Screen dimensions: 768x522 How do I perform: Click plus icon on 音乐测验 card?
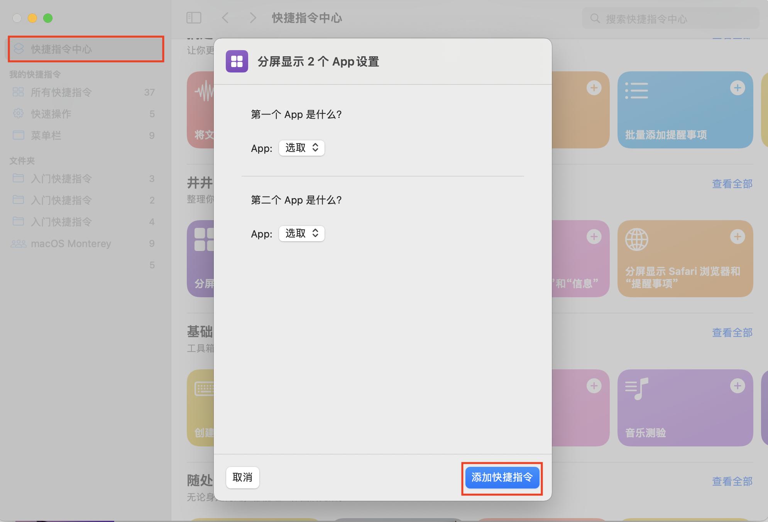coord(737,386)
